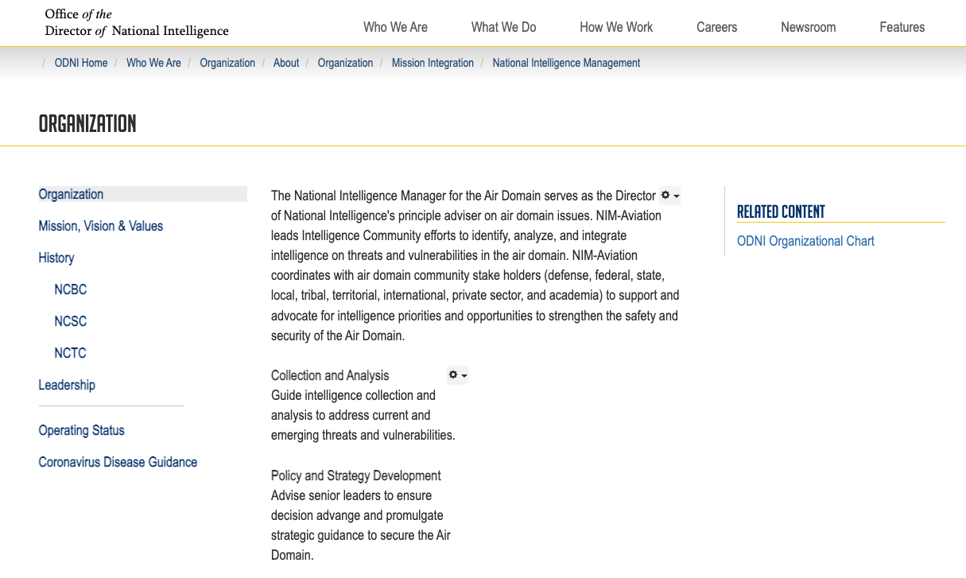The height and width of the screenshot is (578, 966).
Task: Open gear menu beside the intro paragraph
Action: (670, 195)
